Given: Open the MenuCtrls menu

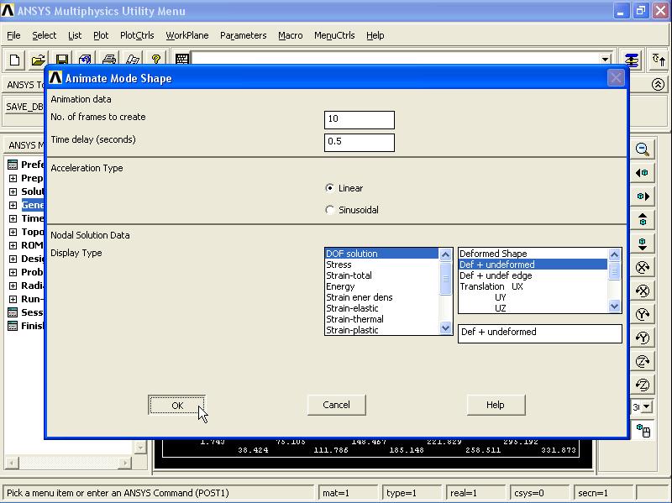Looking at the screenshot, I should coord(334,35).
